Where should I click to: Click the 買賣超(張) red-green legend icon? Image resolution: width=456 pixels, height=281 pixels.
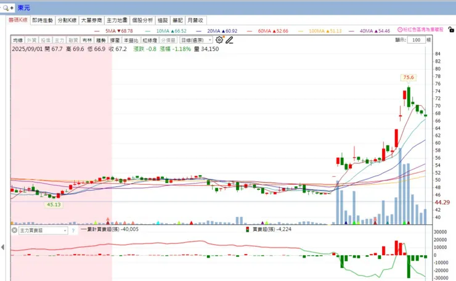click(x=248, y=229)
